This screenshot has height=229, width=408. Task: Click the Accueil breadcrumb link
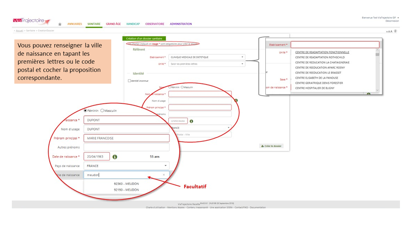point(19,31)
